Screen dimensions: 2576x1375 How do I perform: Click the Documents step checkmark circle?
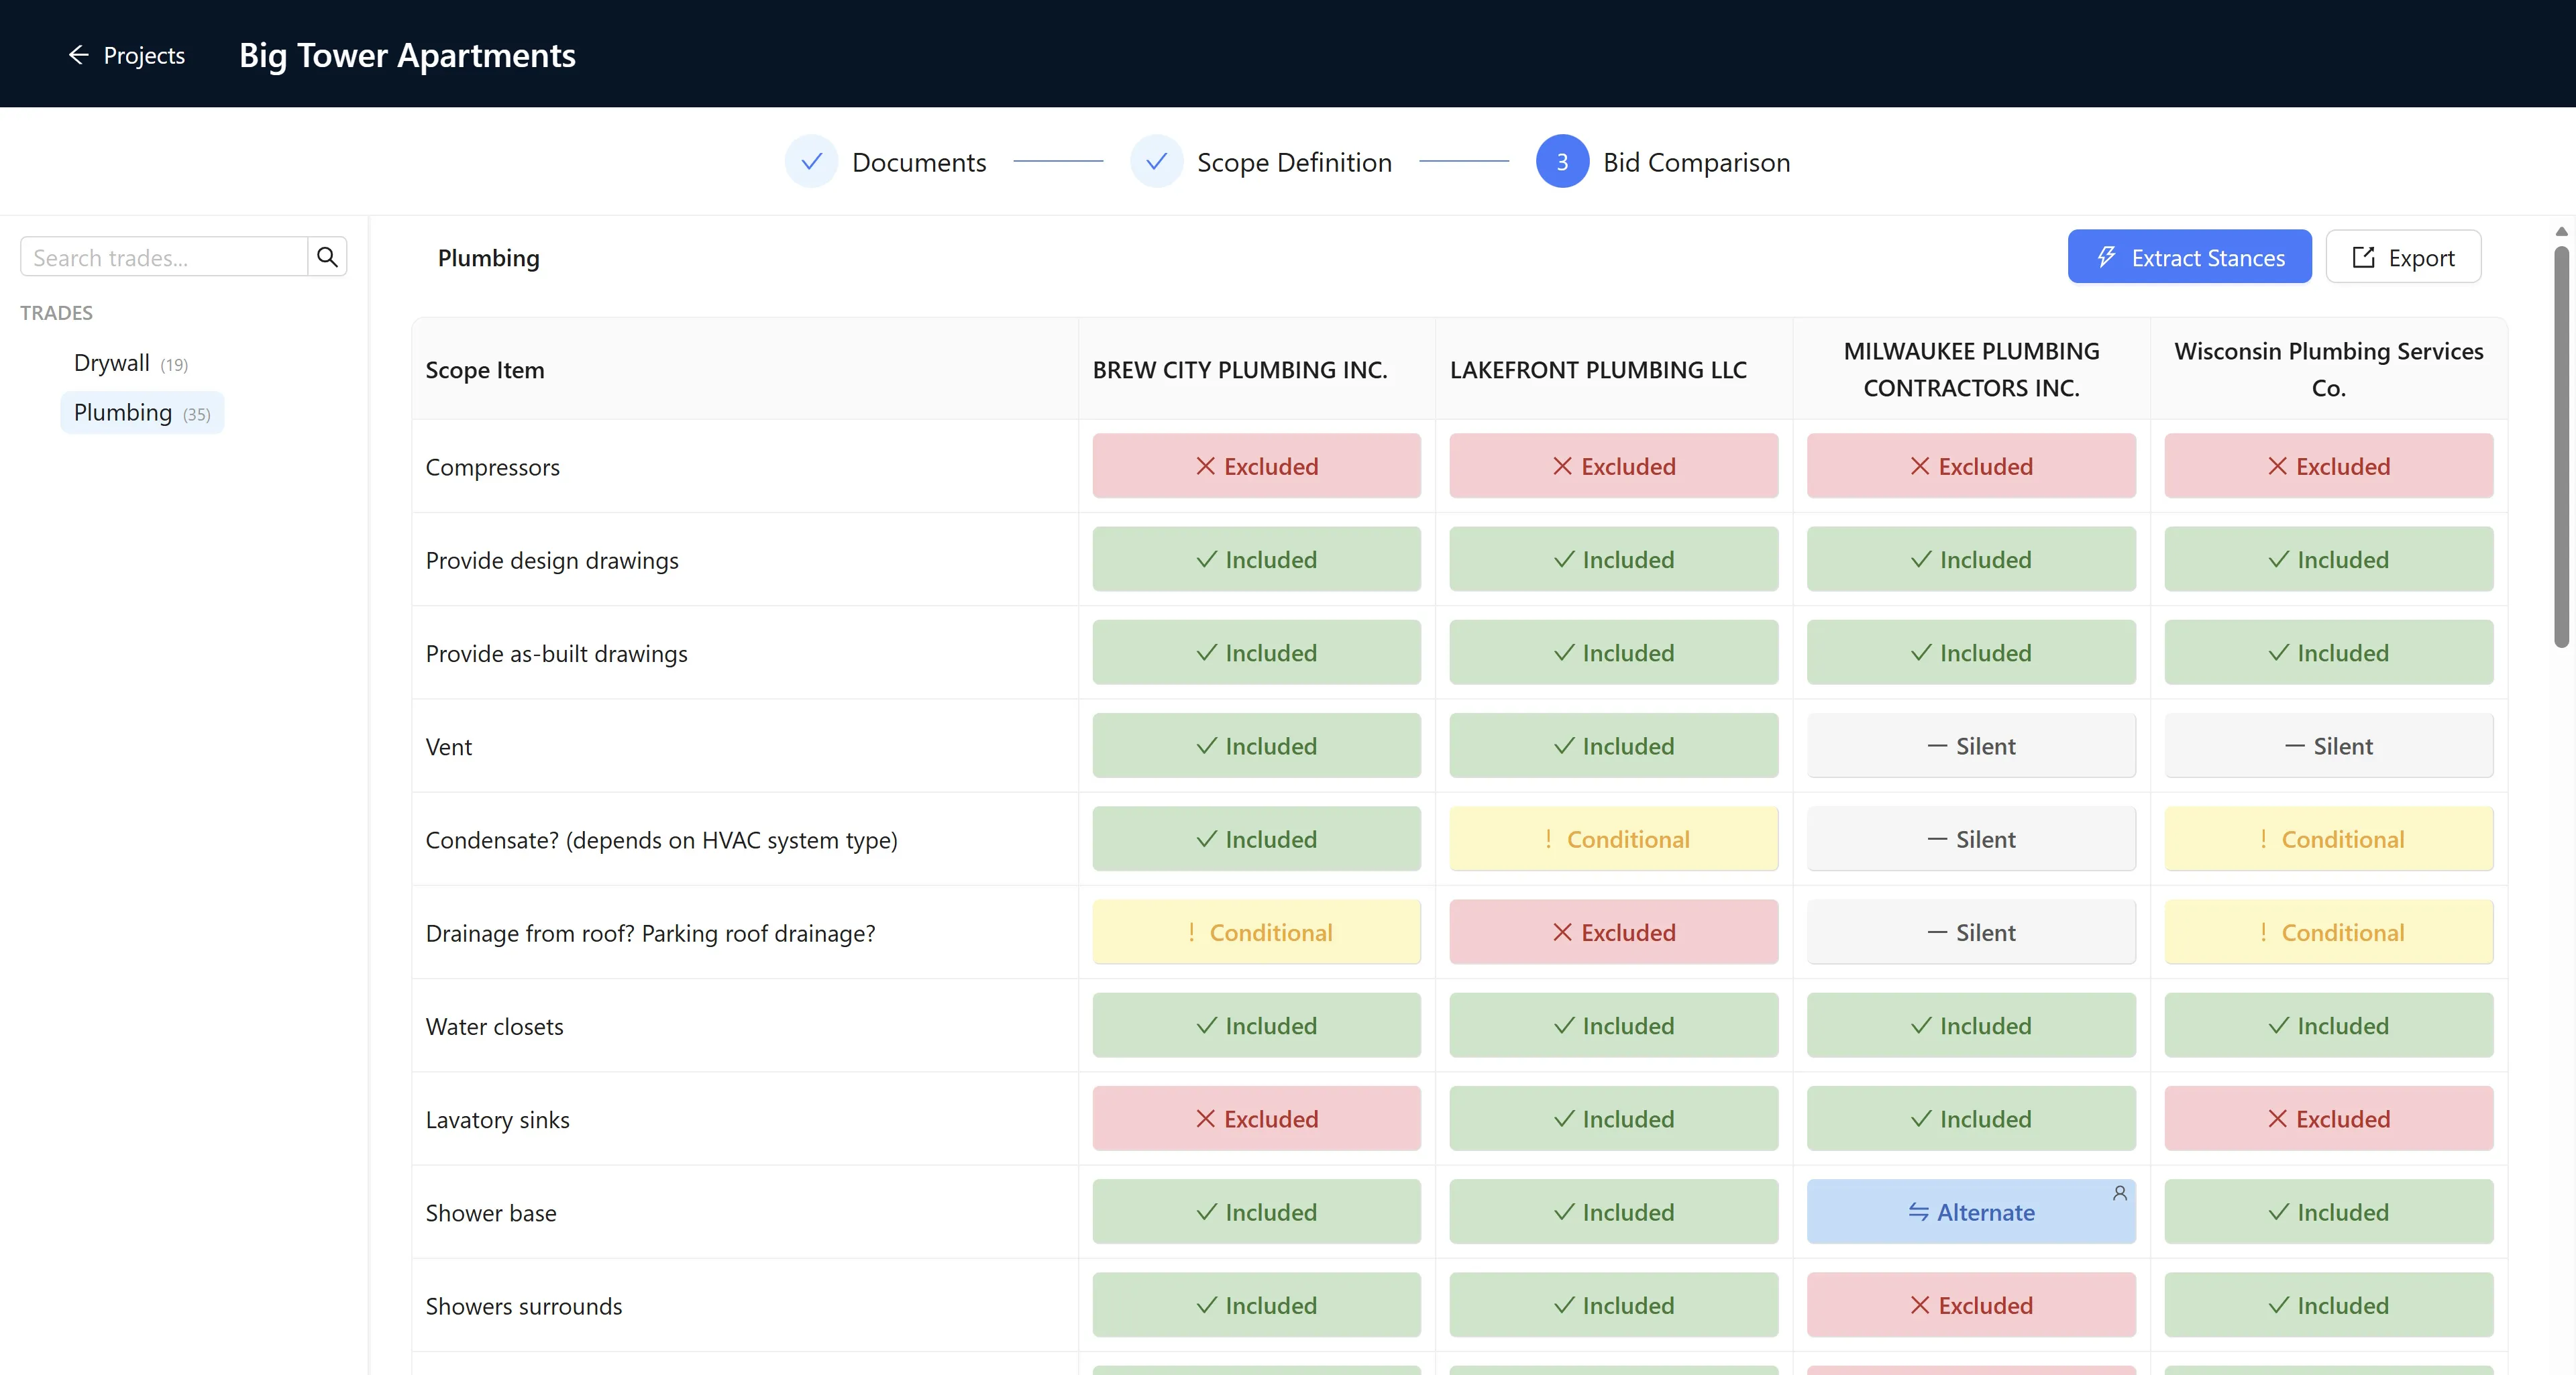(811, 161)
